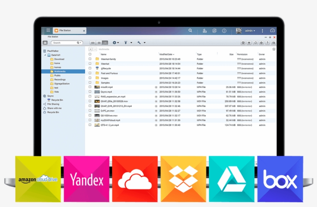The width and height of the screenshot is (317, 207).
Task: Sort by Type column header
Action: coord(199,54)
